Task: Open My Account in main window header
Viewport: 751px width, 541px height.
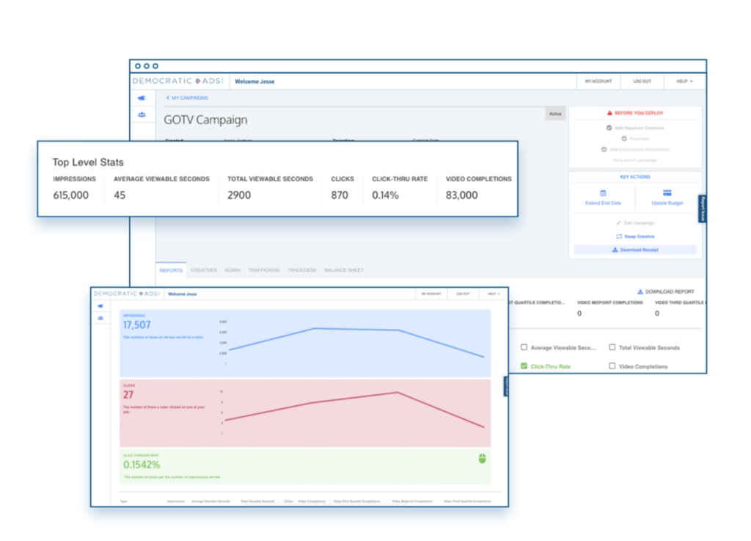Action: coord(598,81)
